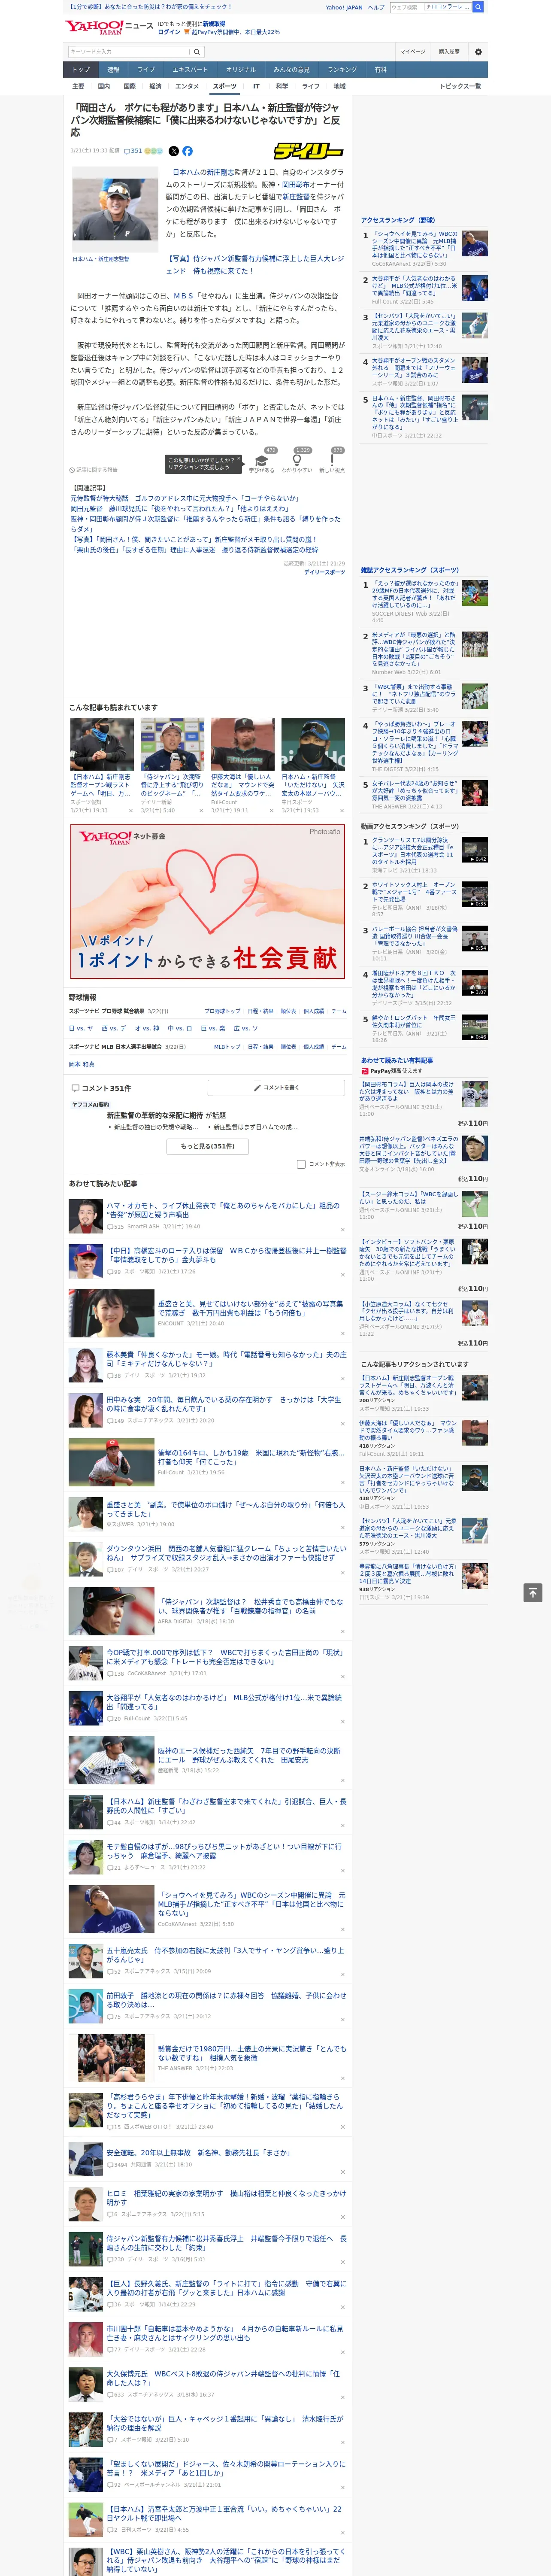Select the IT category
The height and width of the screenshot is (2576, 551).
[256, 86]
